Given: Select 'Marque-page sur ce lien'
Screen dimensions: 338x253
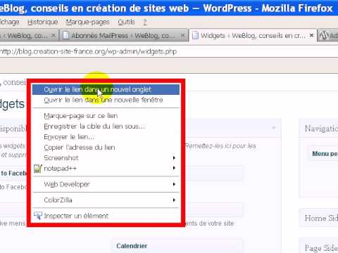Looking at the screenshot, I should [x=106, y=116].
